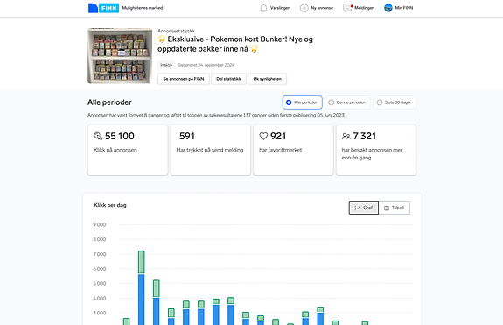The image size is (503, 325).
Task: Click the 921 har favorittmerket card
Action: (293, 150)
